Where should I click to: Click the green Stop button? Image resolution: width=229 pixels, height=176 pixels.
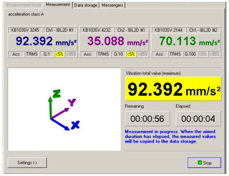204,163
